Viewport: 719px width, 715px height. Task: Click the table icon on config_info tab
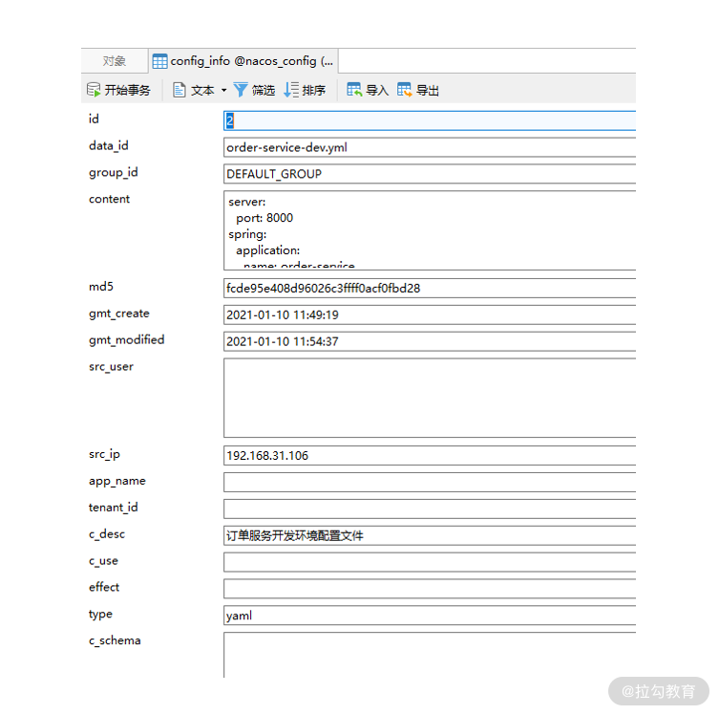pyautogui.click(x=159, y=61)
